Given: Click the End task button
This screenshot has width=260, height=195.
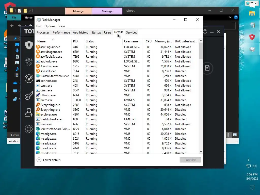Looking at the screenshot, I should coord(190,160).
